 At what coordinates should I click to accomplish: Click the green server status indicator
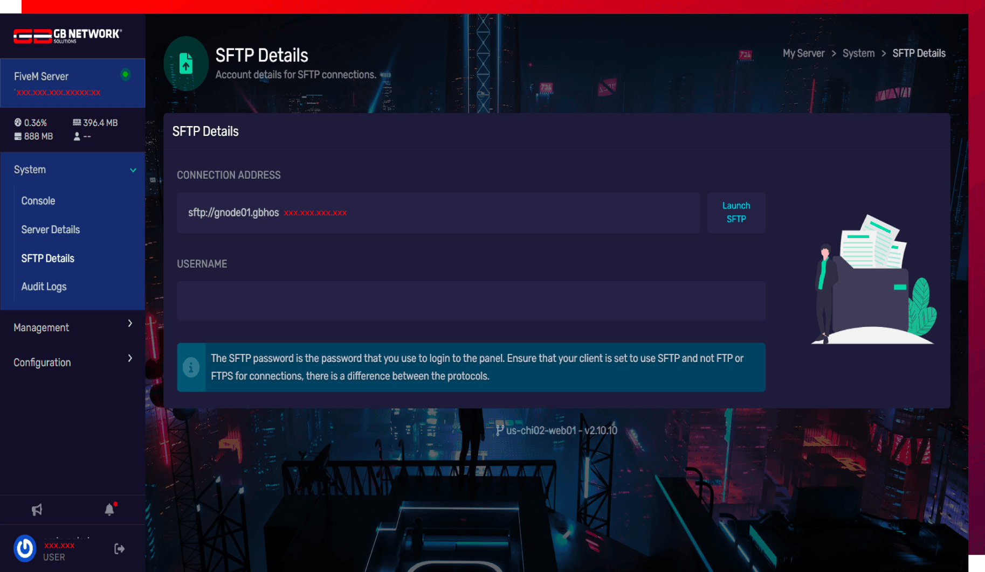coord(126,74)
